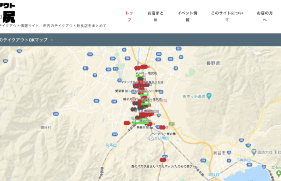The width and height of the screenshot is (281, 181).
Task: Select the far-left red marker near あみもと
Action: pos(127,123)
